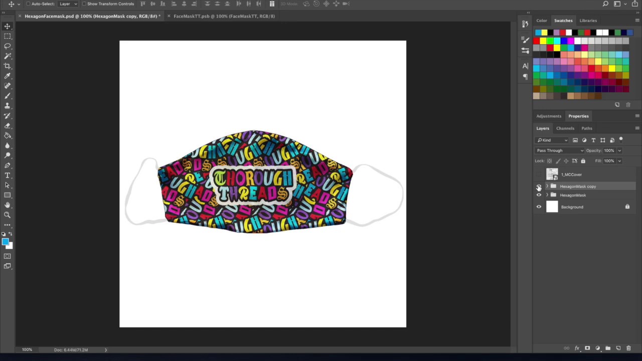This screenshot has width=642, height=361.
Task: Pick the first recent cyan swatch
Action: 538,33
